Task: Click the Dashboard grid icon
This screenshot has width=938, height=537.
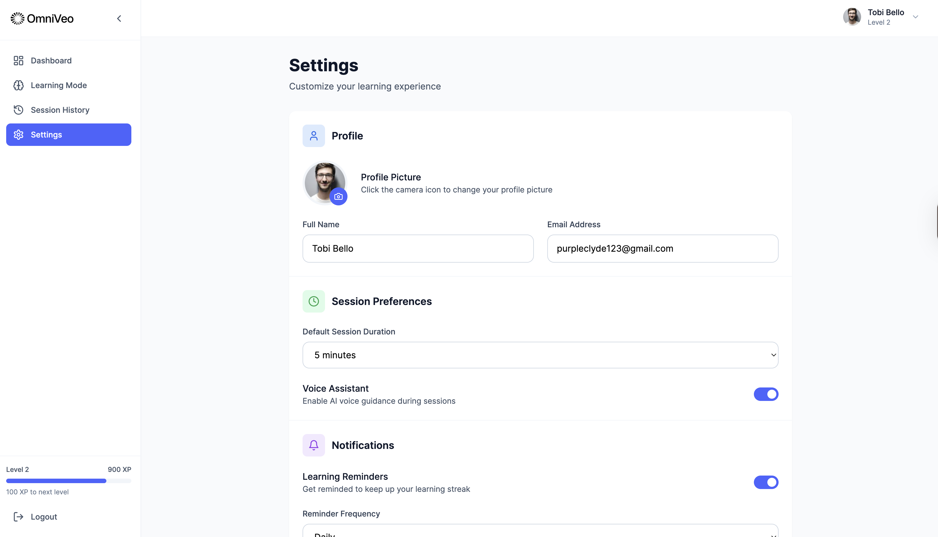Action: (19, 61)
